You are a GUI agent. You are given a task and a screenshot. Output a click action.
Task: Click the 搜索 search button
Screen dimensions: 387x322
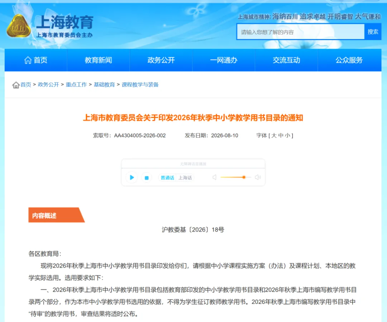click(x=373, y=32)
